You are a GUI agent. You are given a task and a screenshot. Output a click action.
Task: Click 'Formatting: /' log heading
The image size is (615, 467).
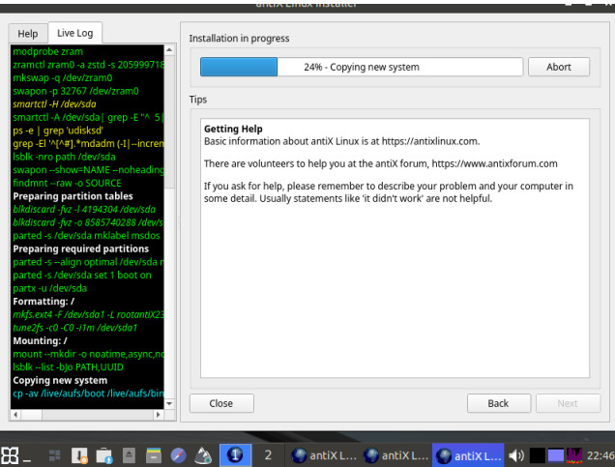pos(44,302)
